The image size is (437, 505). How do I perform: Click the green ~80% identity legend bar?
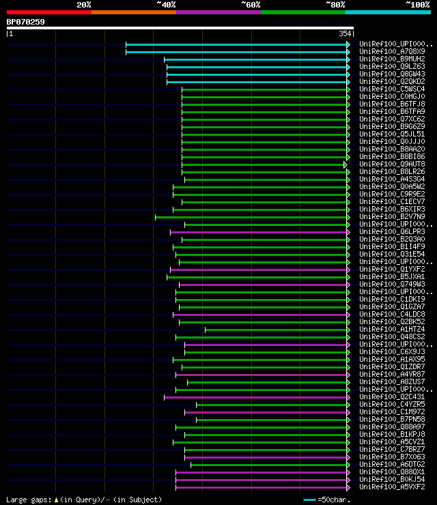point(303,12)
